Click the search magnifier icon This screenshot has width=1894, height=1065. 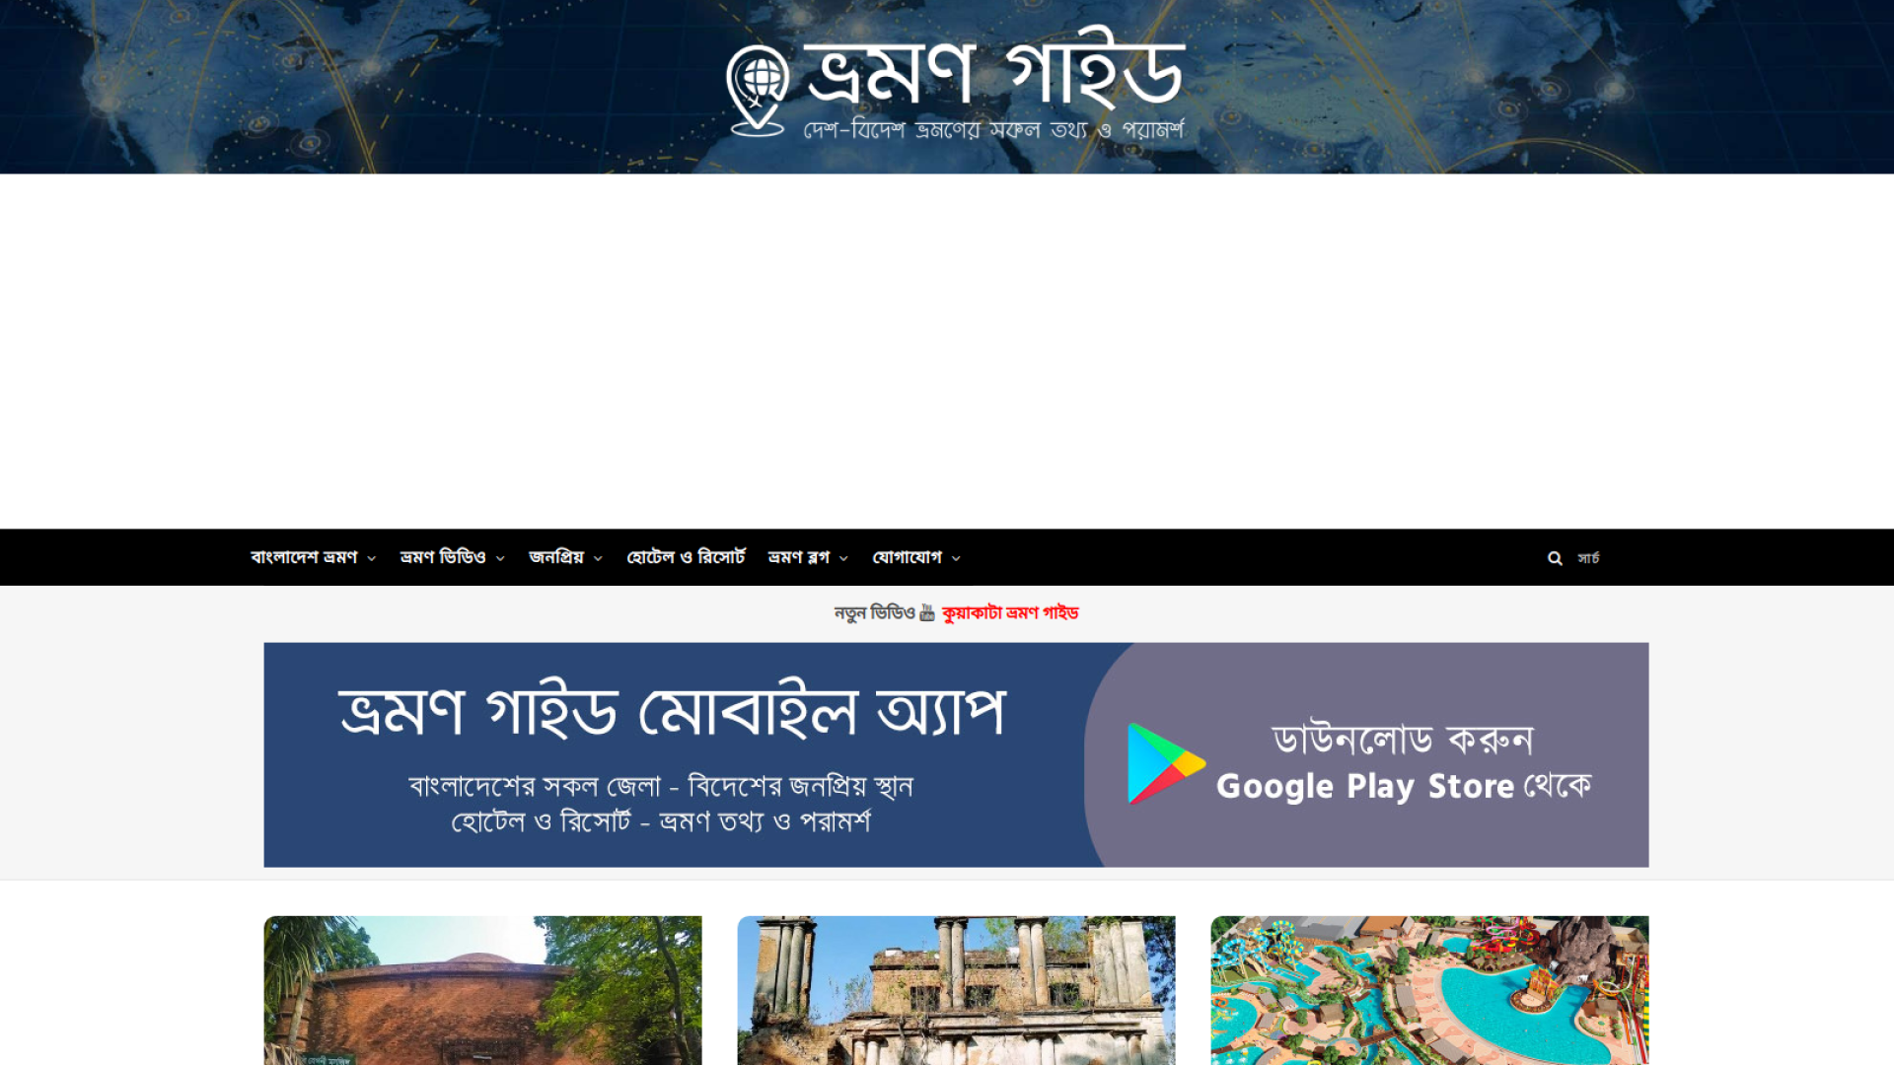1555,557
